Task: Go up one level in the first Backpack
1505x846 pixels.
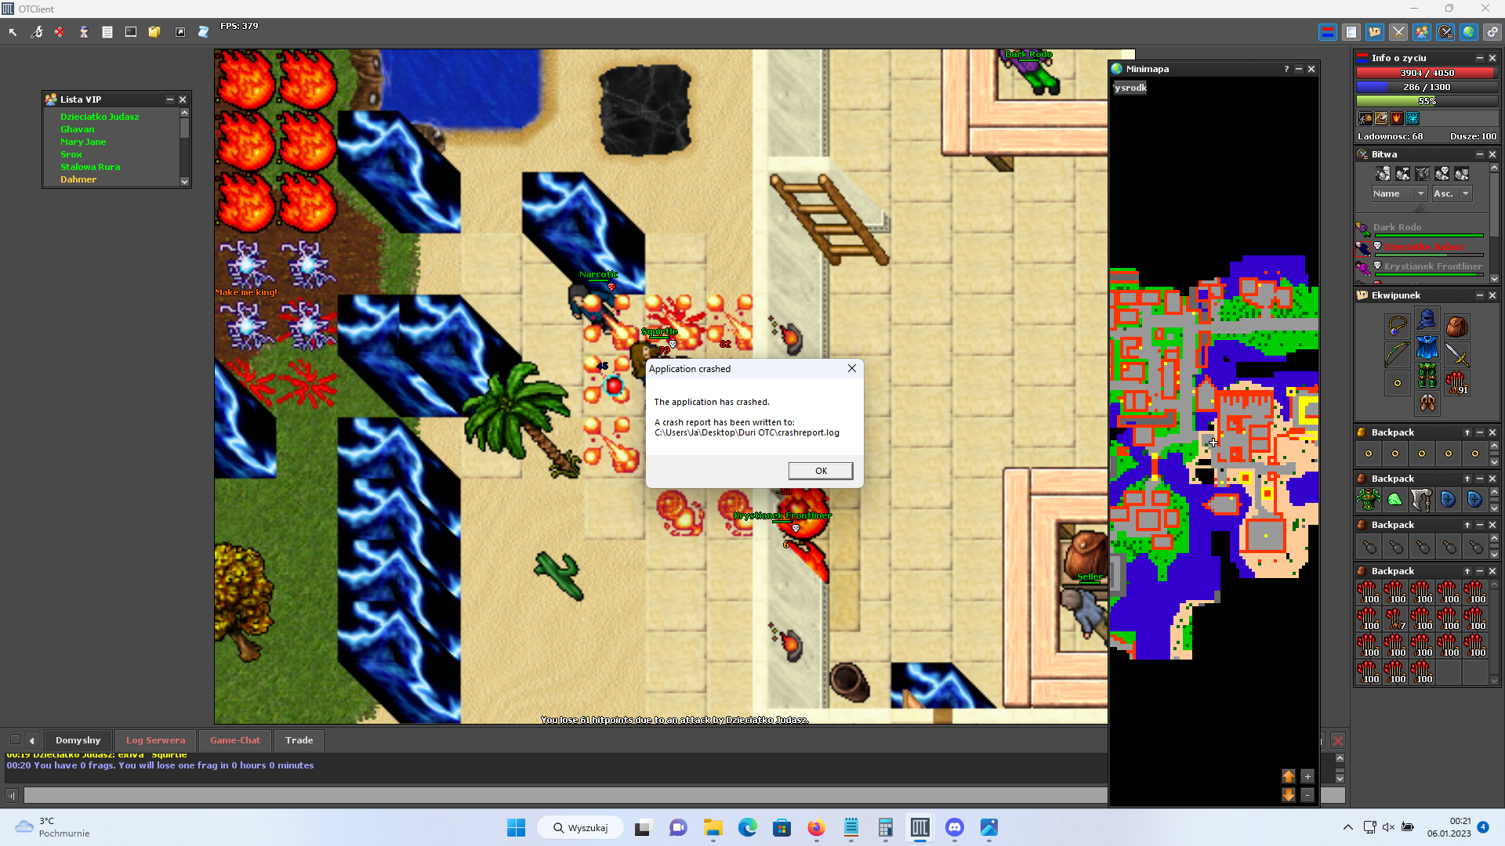Action: tap(1467, 432)
